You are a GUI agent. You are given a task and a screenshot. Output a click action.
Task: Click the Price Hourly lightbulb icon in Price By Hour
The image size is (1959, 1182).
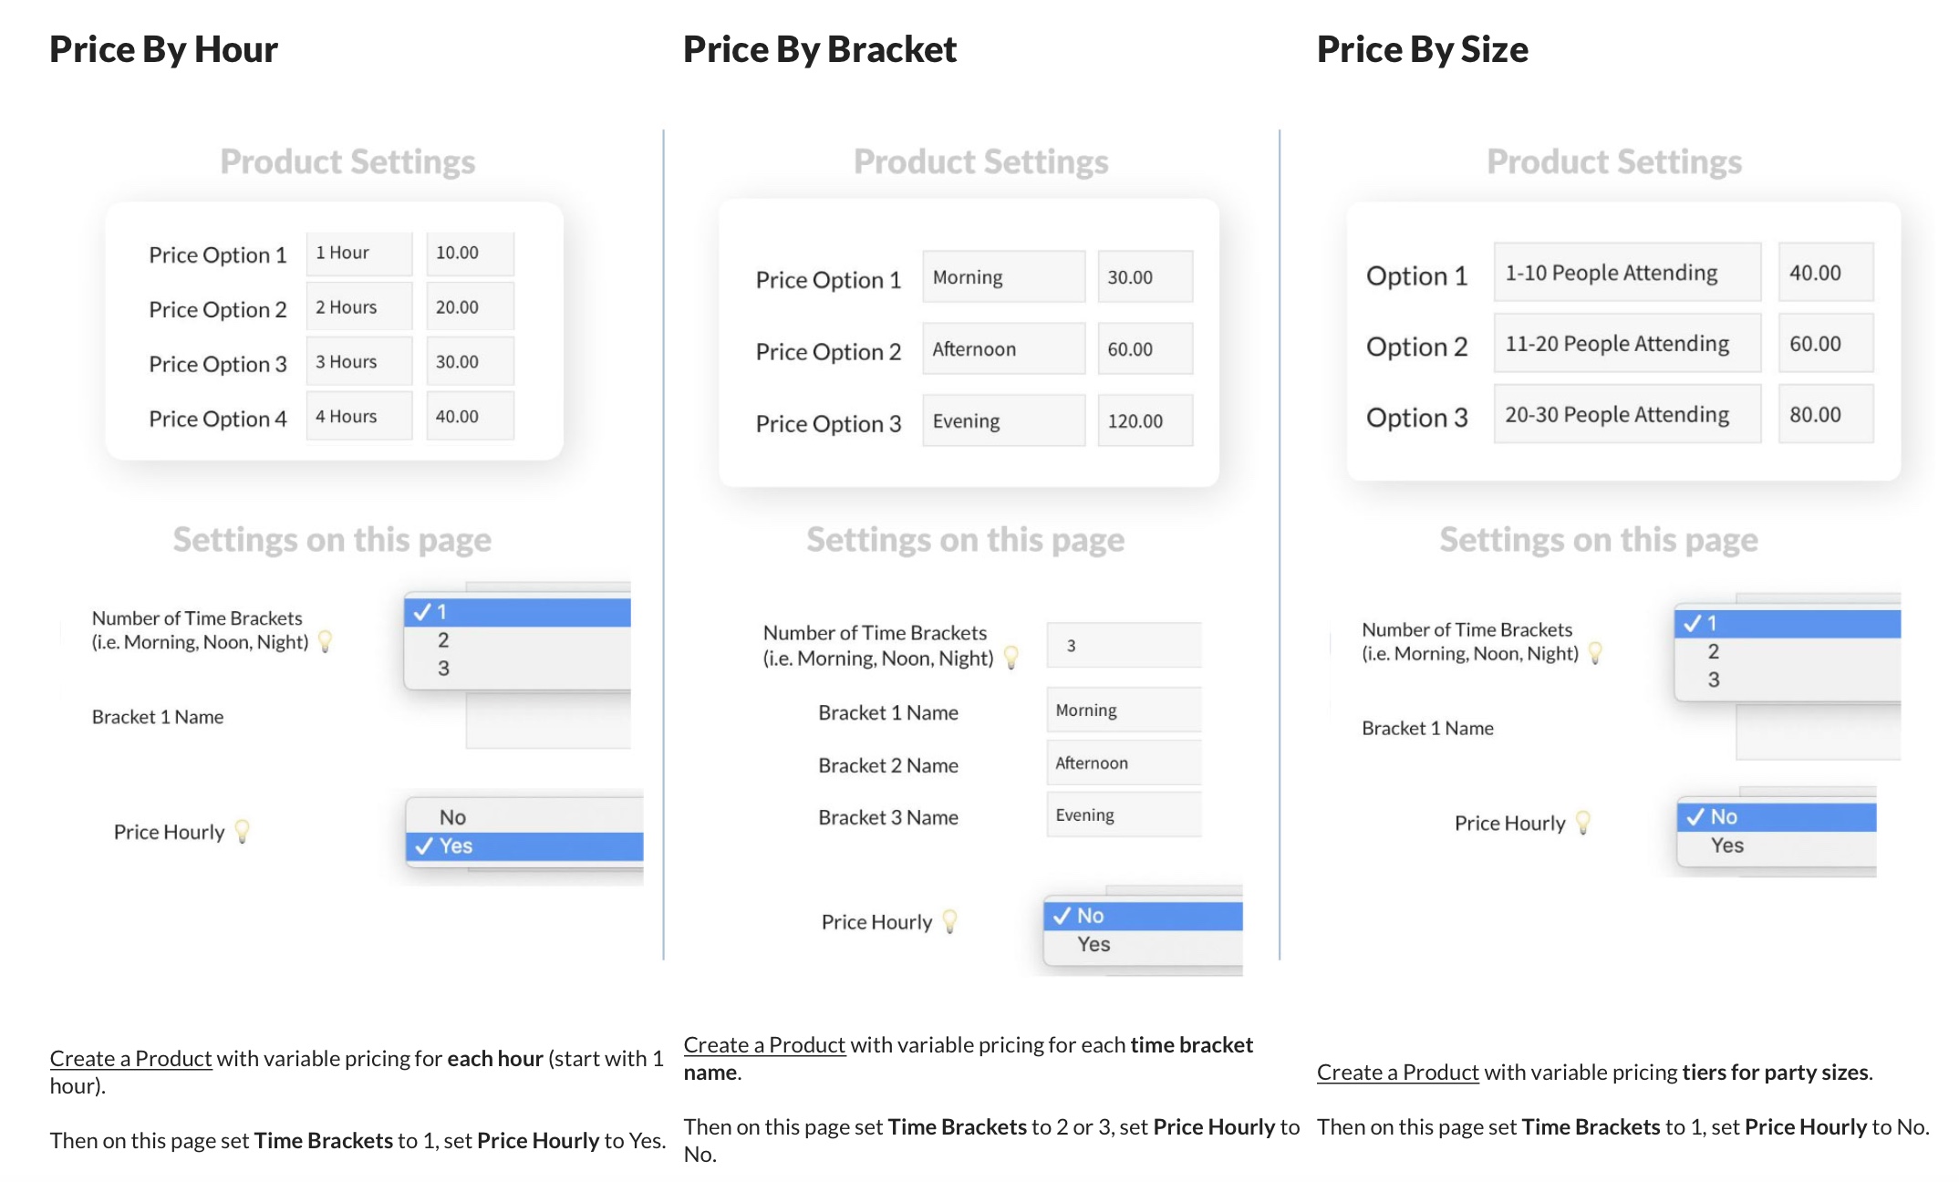coord(243,832)
